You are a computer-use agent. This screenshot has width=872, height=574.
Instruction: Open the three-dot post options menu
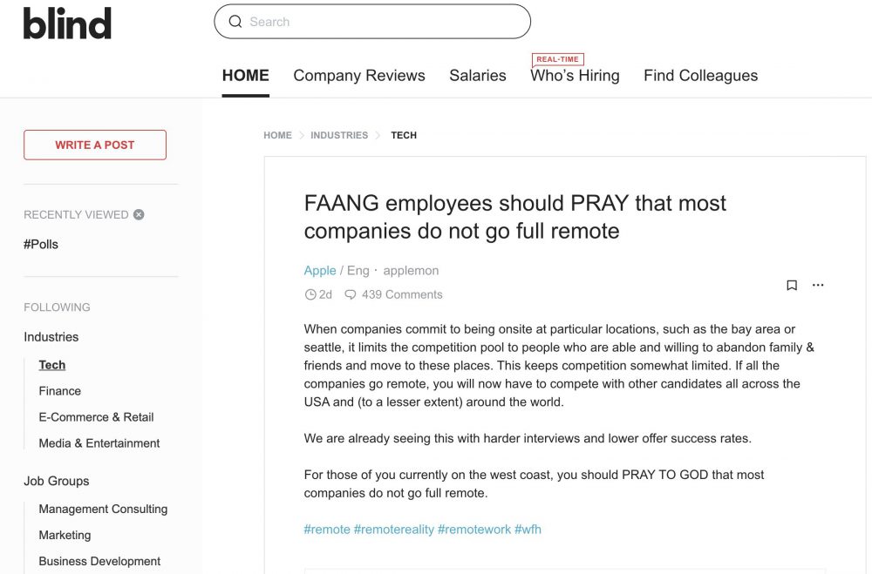(x=818, y=285)
